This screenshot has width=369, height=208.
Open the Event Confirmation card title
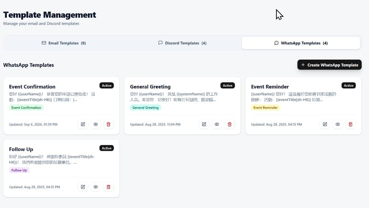coord(32,87)
